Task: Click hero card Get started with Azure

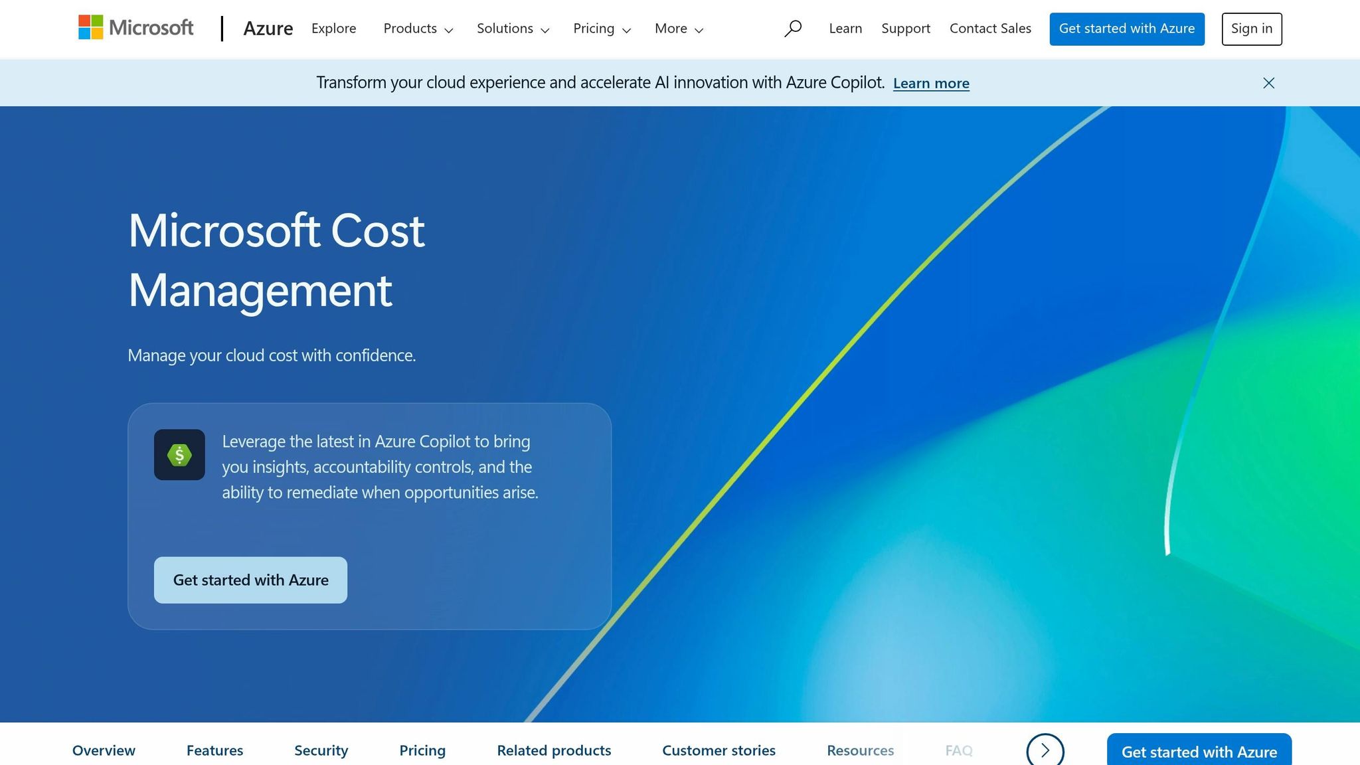Action: click(250, 580)
